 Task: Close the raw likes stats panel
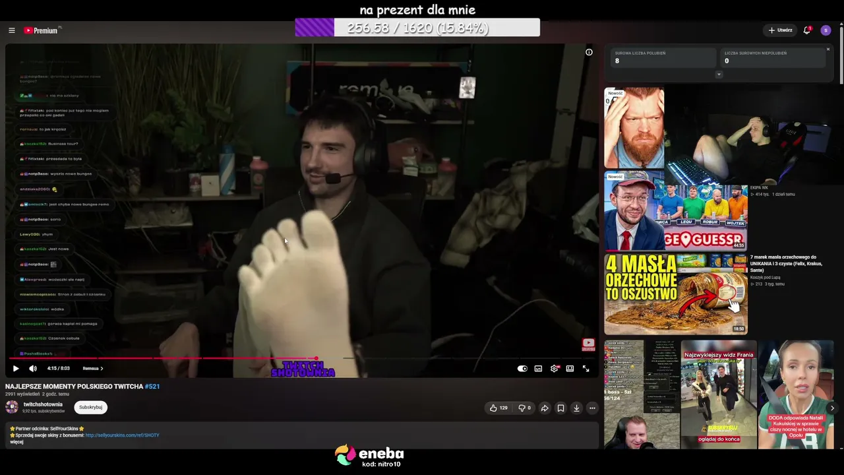tap(828, 49)
